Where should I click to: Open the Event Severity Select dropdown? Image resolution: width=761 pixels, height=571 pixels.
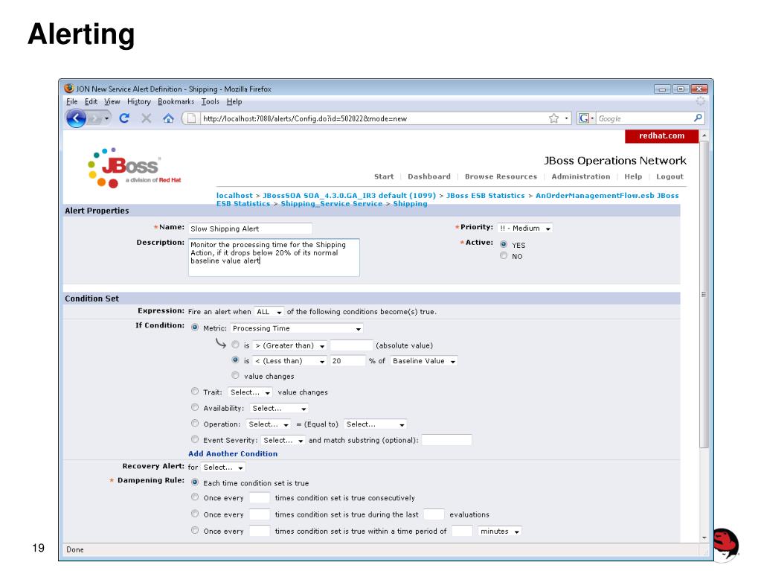[x=283, y=441]
